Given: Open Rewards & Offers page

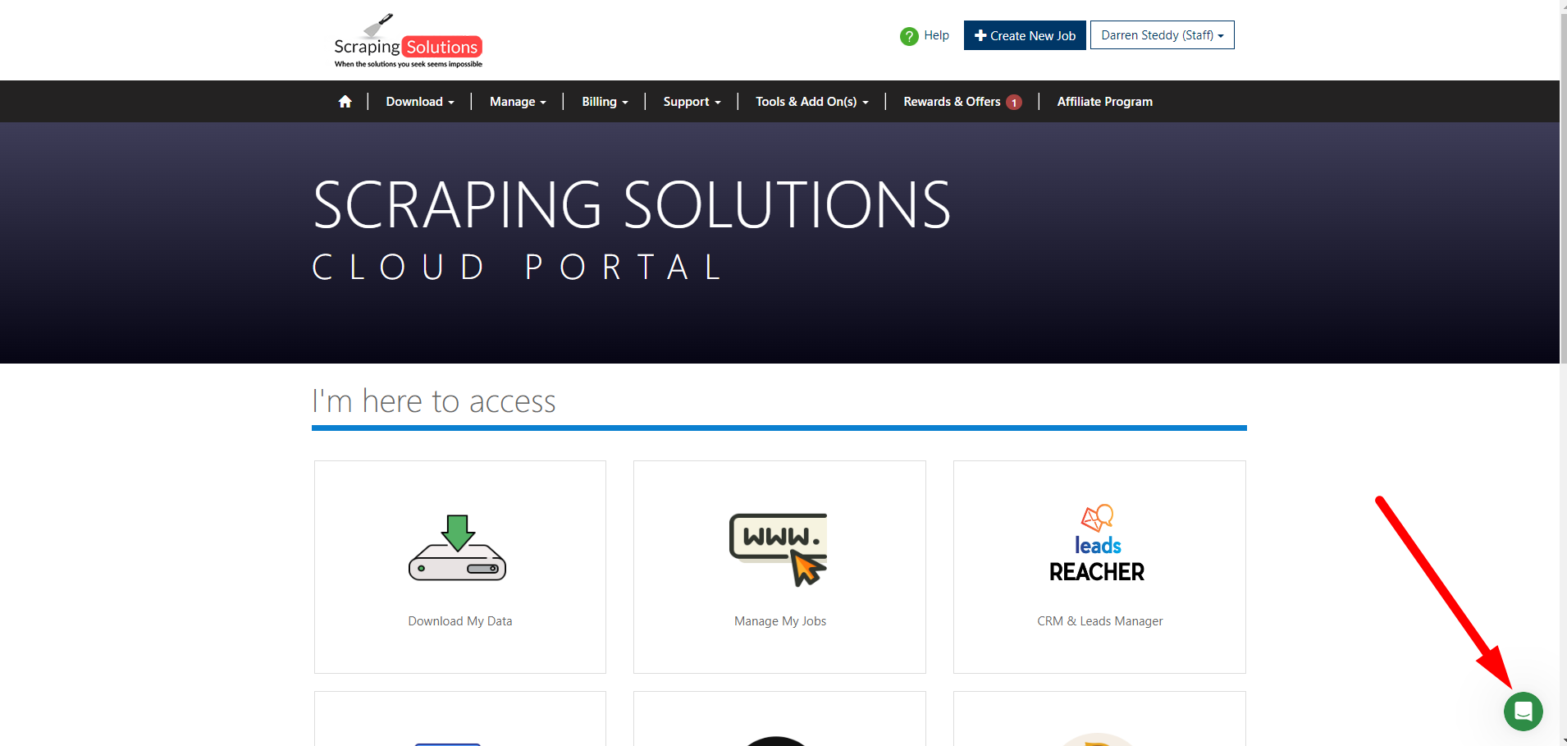Looking at the screenshot, I should [x=952, y=102].
